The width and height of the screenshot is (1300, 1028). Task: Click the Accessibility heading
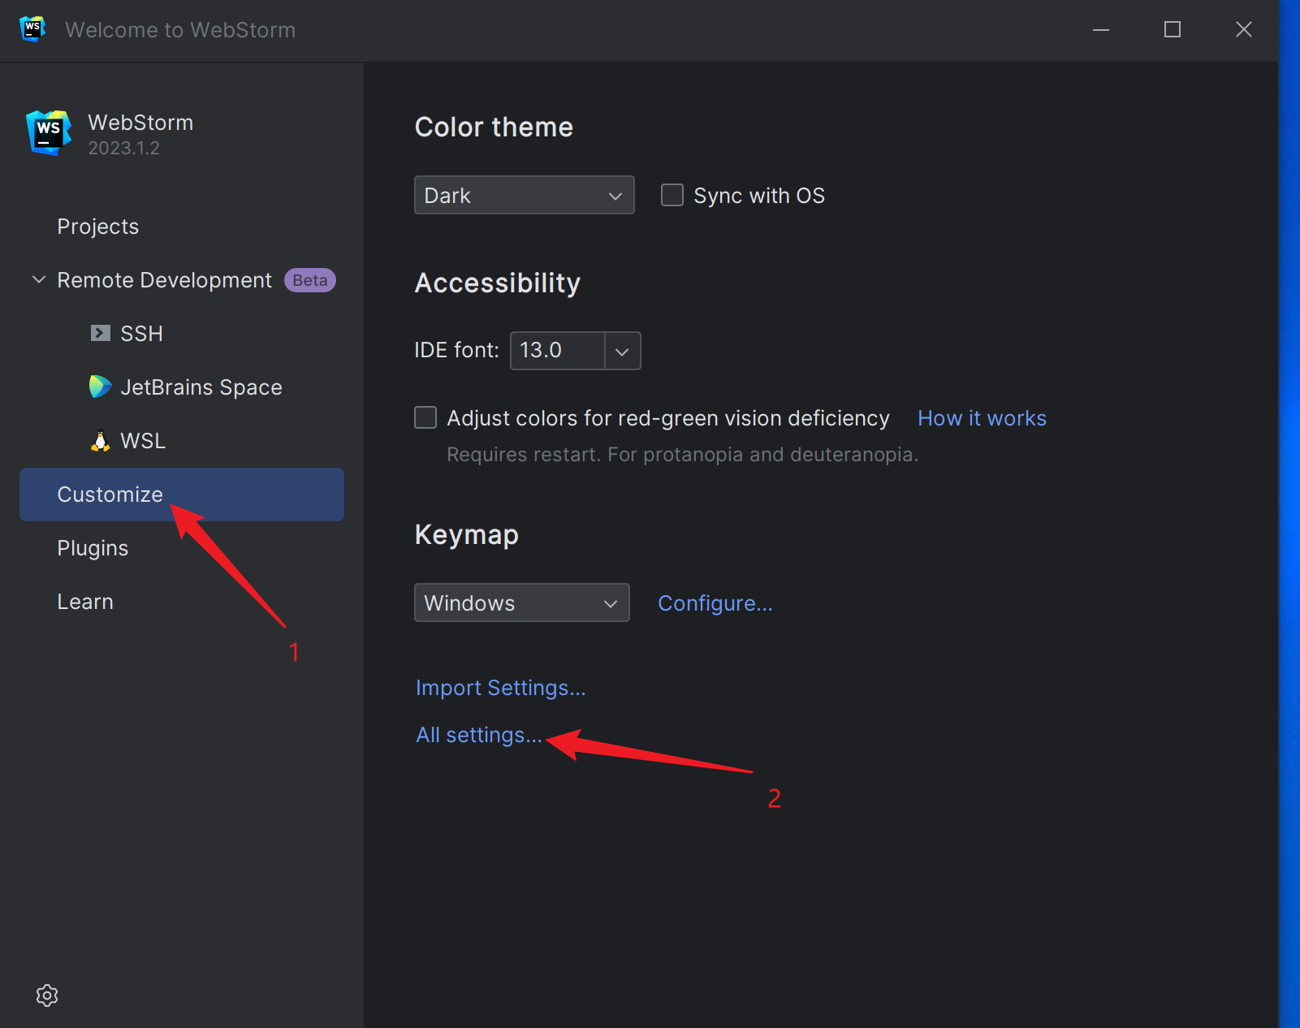point(498,283)
